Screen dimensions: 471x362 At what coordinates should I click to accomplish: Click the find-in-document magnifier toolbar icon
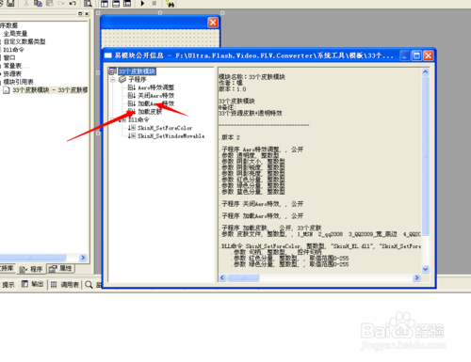tap(88, 4)
